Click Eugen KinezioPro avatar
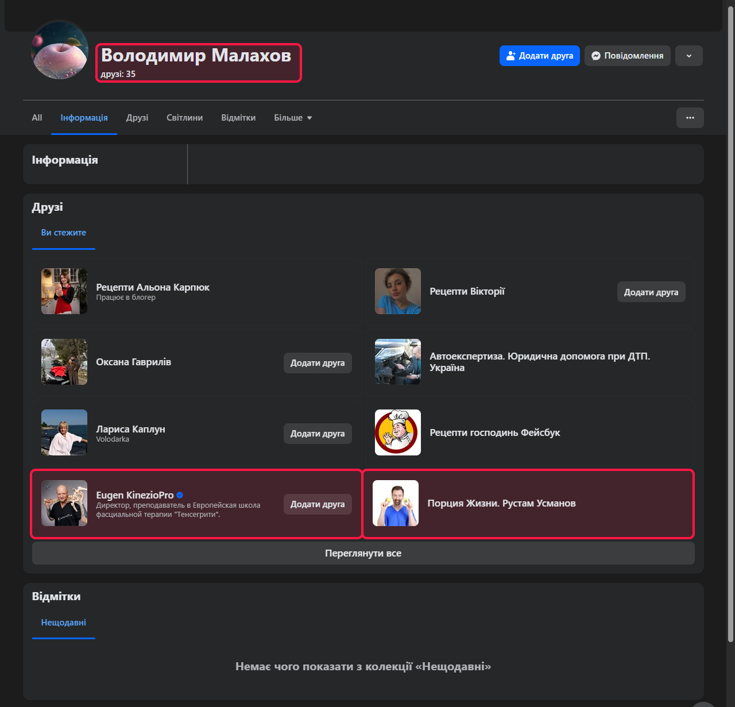The height and width of the screenshot is (707, 735). [64, 503]
